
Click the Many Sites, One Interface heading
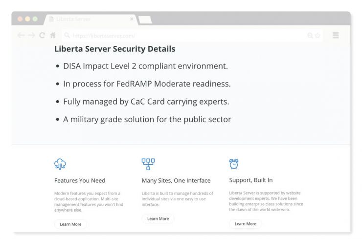[x=176, y=181]
